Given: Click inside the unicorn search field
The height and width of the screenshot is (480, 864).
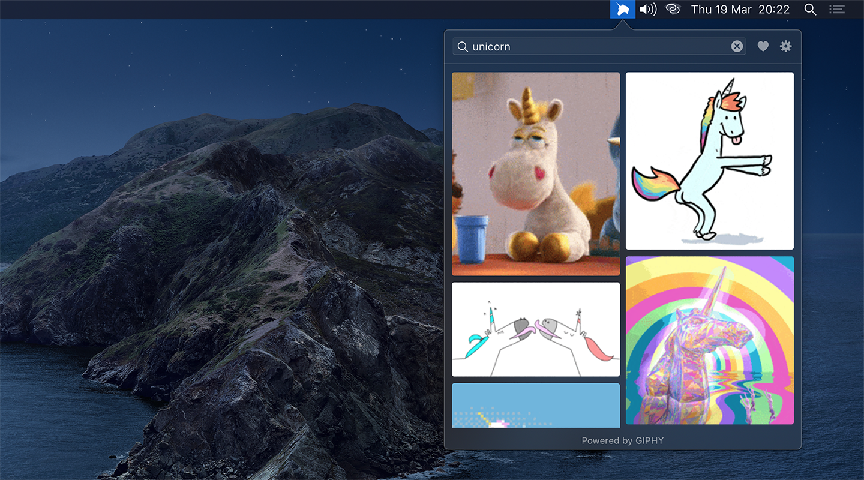Looking at the screenshot, I should pos(599,46).
